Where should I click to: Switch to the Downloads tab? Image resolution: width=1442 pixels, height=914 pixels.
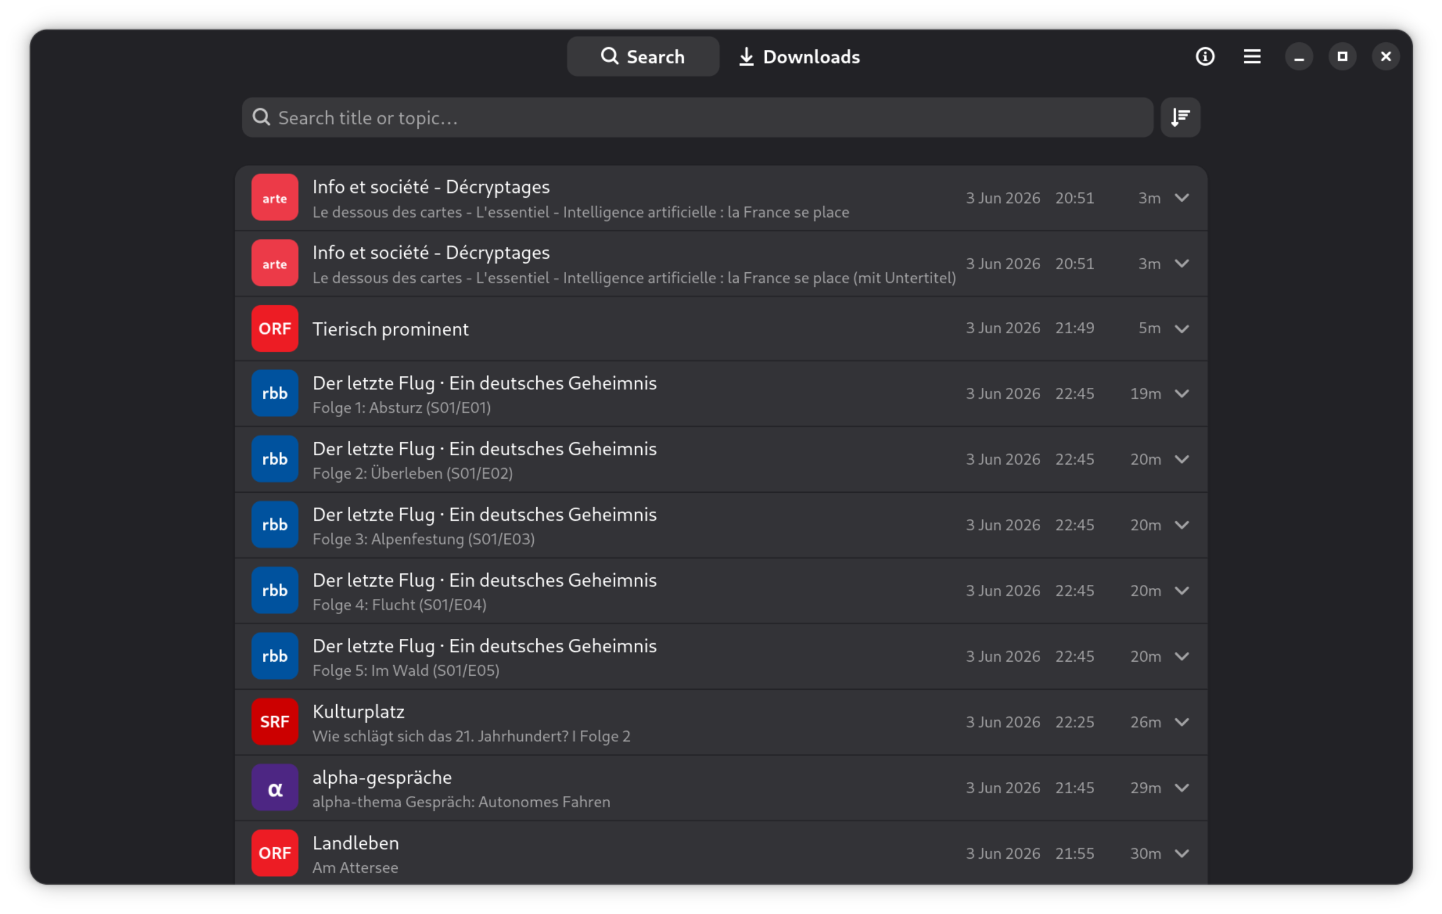click(799, 56)
